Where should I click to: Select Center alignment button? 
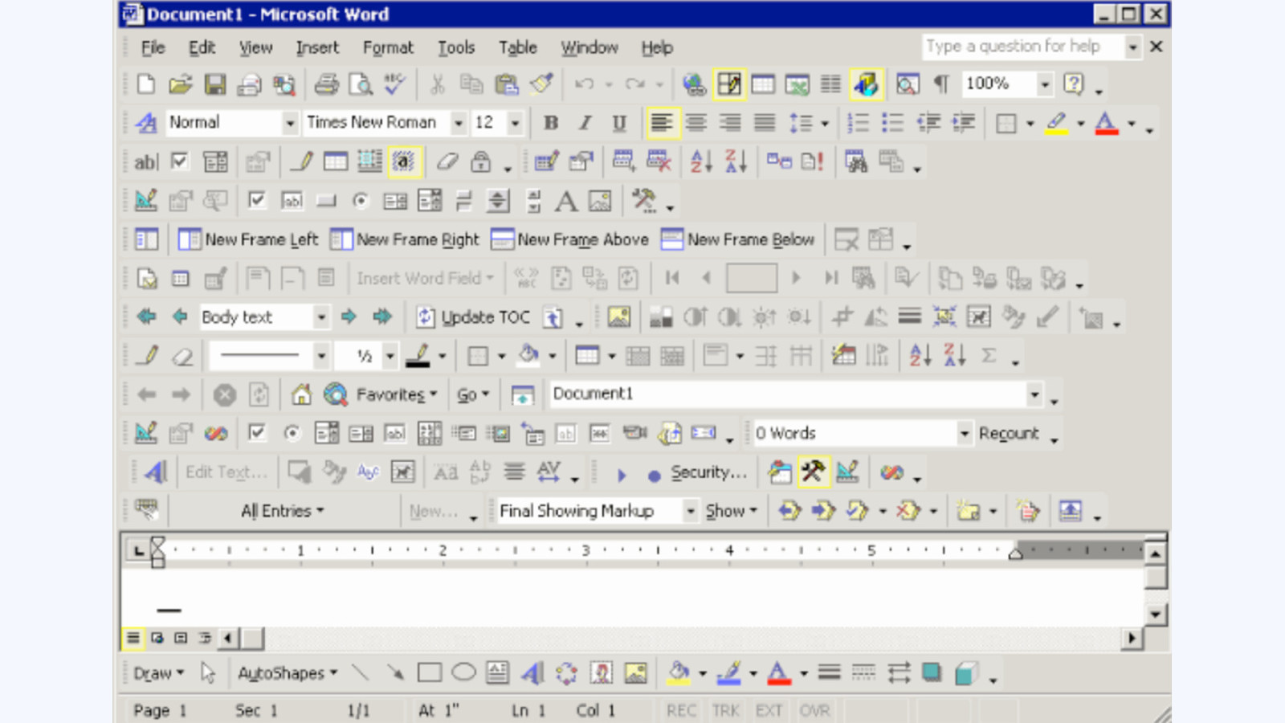(696, 123)
